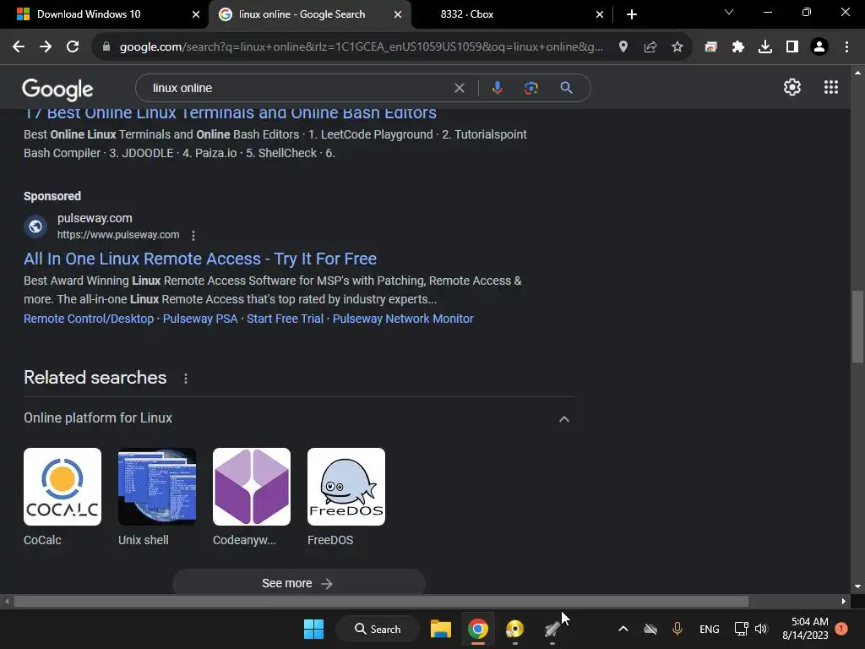This screenshot has width=865, height=649.
Task: Click the horizontal scrollbar thumb
Action: (x=381, y=601)
